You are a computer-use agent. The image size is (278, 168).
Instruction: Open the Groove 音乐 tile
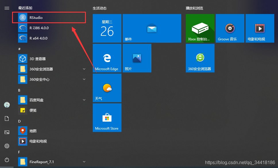point(230,28)
